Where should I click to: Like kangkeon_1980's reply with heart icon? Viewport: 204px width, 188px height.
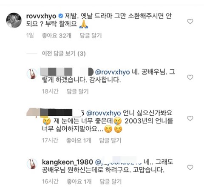[190, 168]
